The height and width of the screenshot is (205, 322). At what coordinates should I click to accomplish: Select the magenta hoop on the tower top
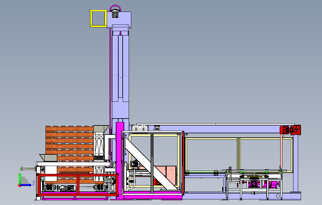[x=115, y=8]
